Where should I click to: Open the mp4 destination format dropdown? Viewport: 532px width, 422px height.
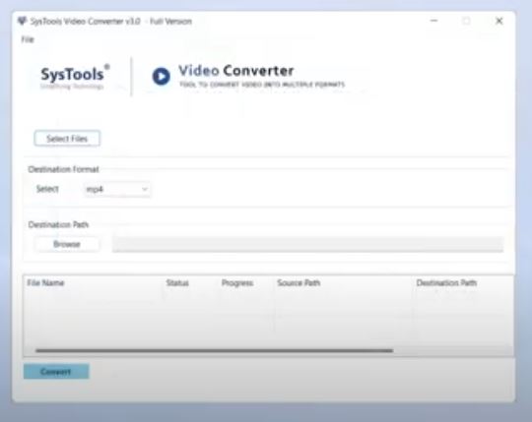point(117,189)
